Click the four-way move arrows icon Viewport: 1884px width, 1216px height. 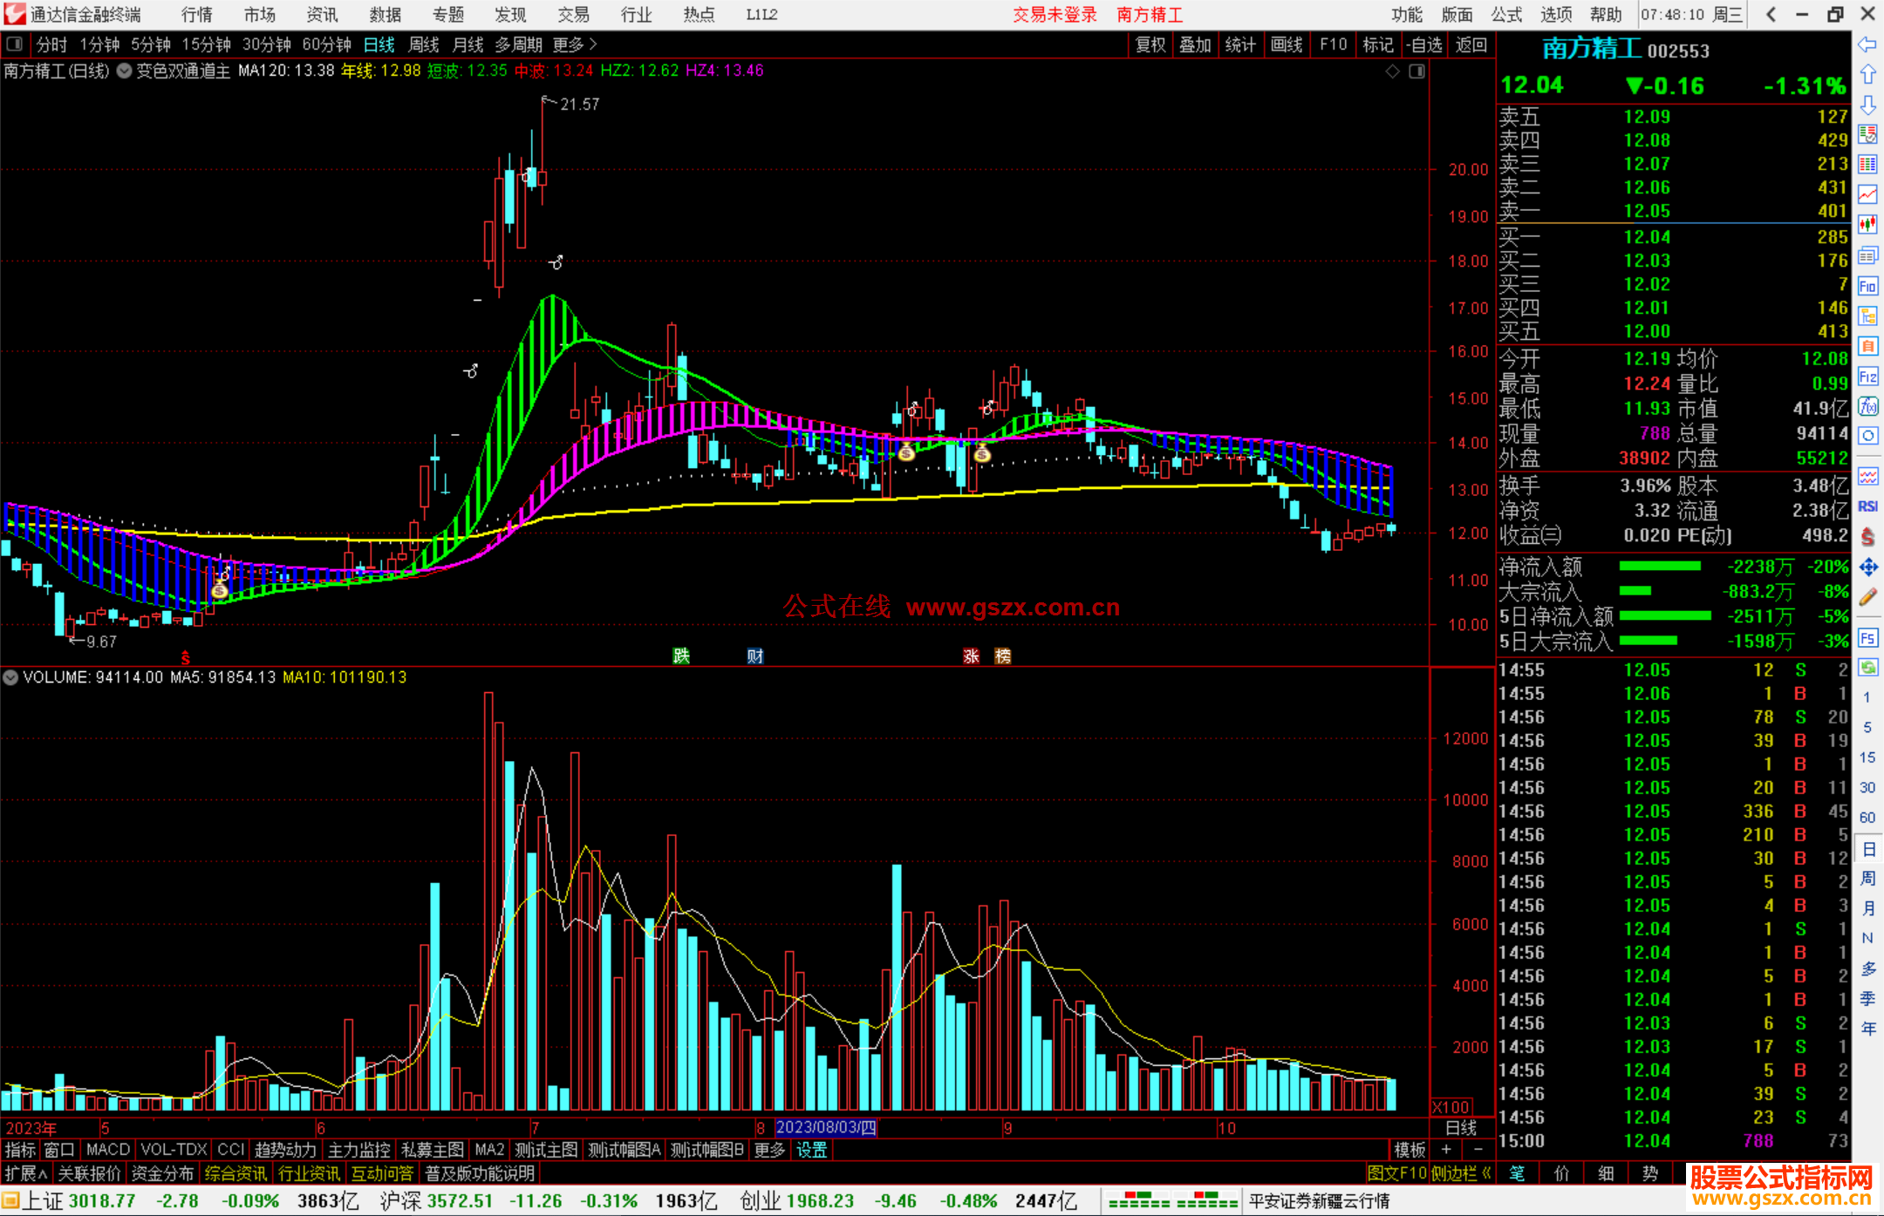(1867, 567)
